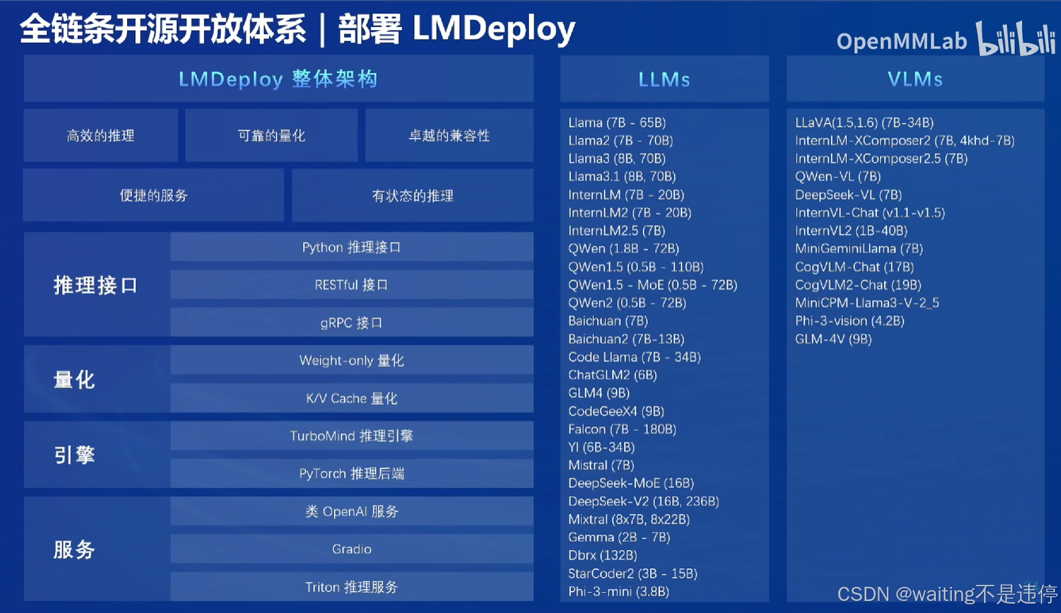The width and height of the screenshot is (1061, 613).
Task: Click the 类 OpenAI 服务 row
Action: 351,511
